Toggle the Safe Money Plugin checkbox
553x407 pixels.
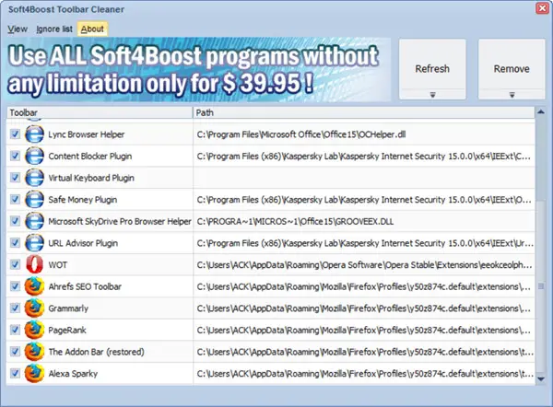15,200
